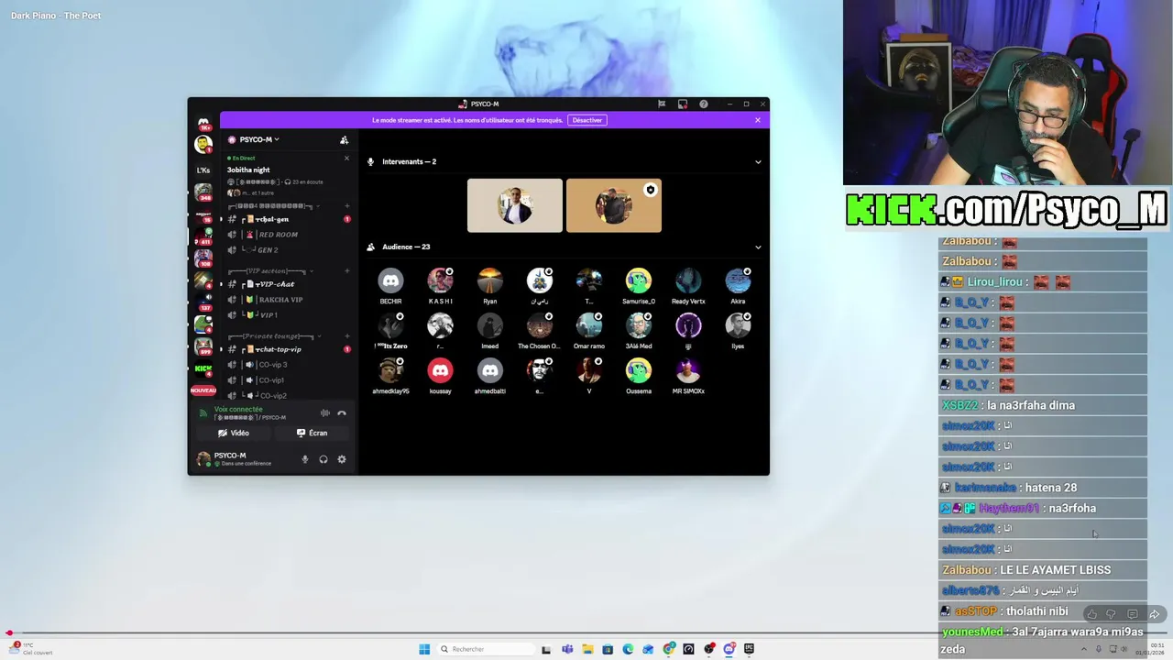Toggle headphone deafen in user panel
This screenshot has width=1173, height=660.
(x=323, y=459)
